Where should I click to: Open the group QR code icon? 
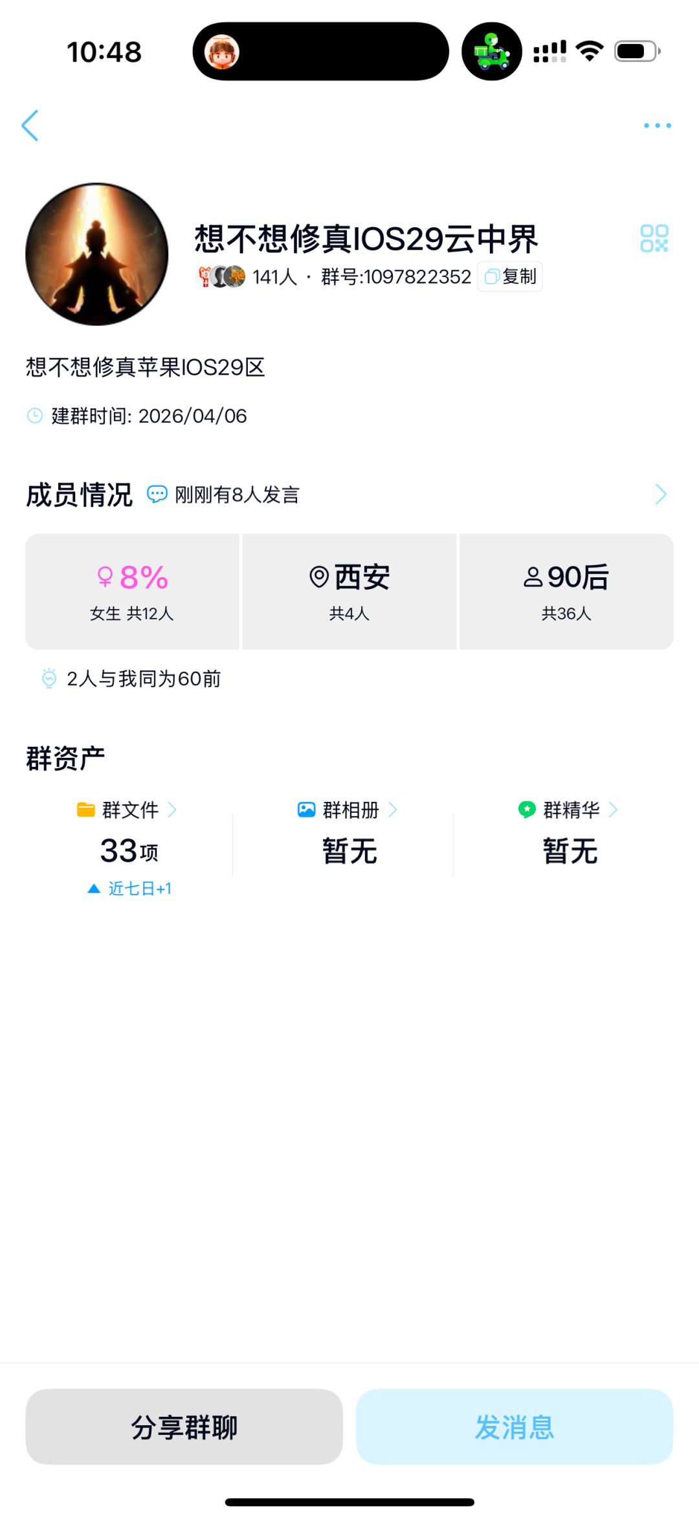tap(654, 238)
